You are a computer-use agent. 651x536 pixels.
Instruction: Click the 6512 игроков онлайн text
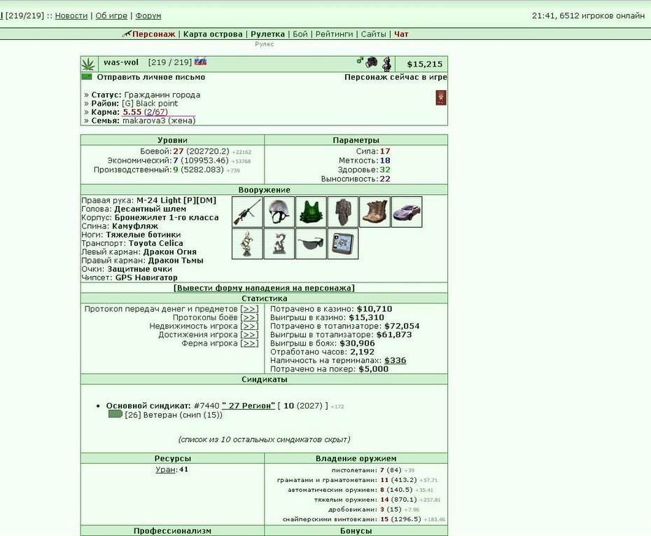602,16
